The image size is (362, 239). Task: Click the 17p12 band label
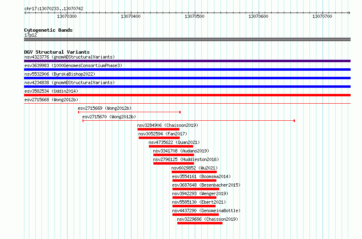pyautogui.click(x=31, y=35)
